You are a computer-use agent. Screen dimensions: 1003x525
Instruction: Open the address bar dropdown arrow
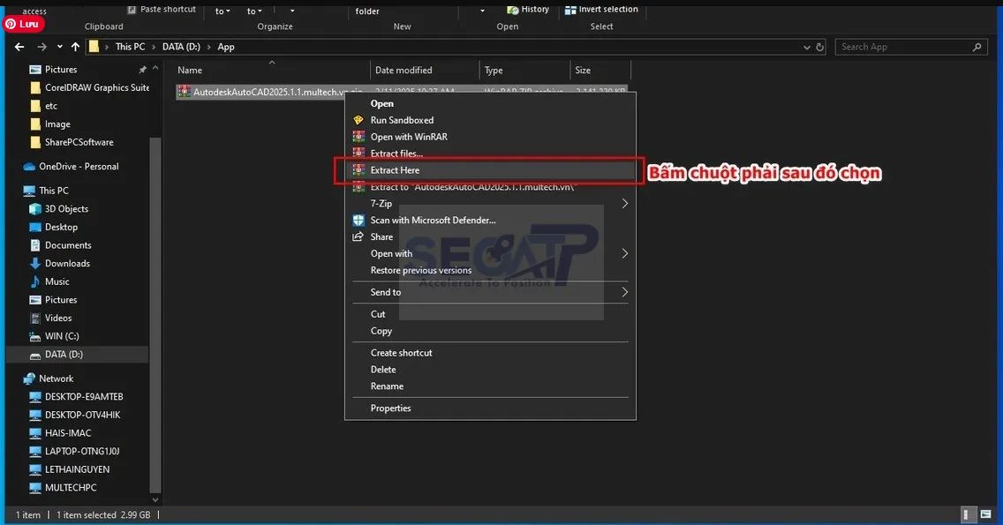[806, 47]
